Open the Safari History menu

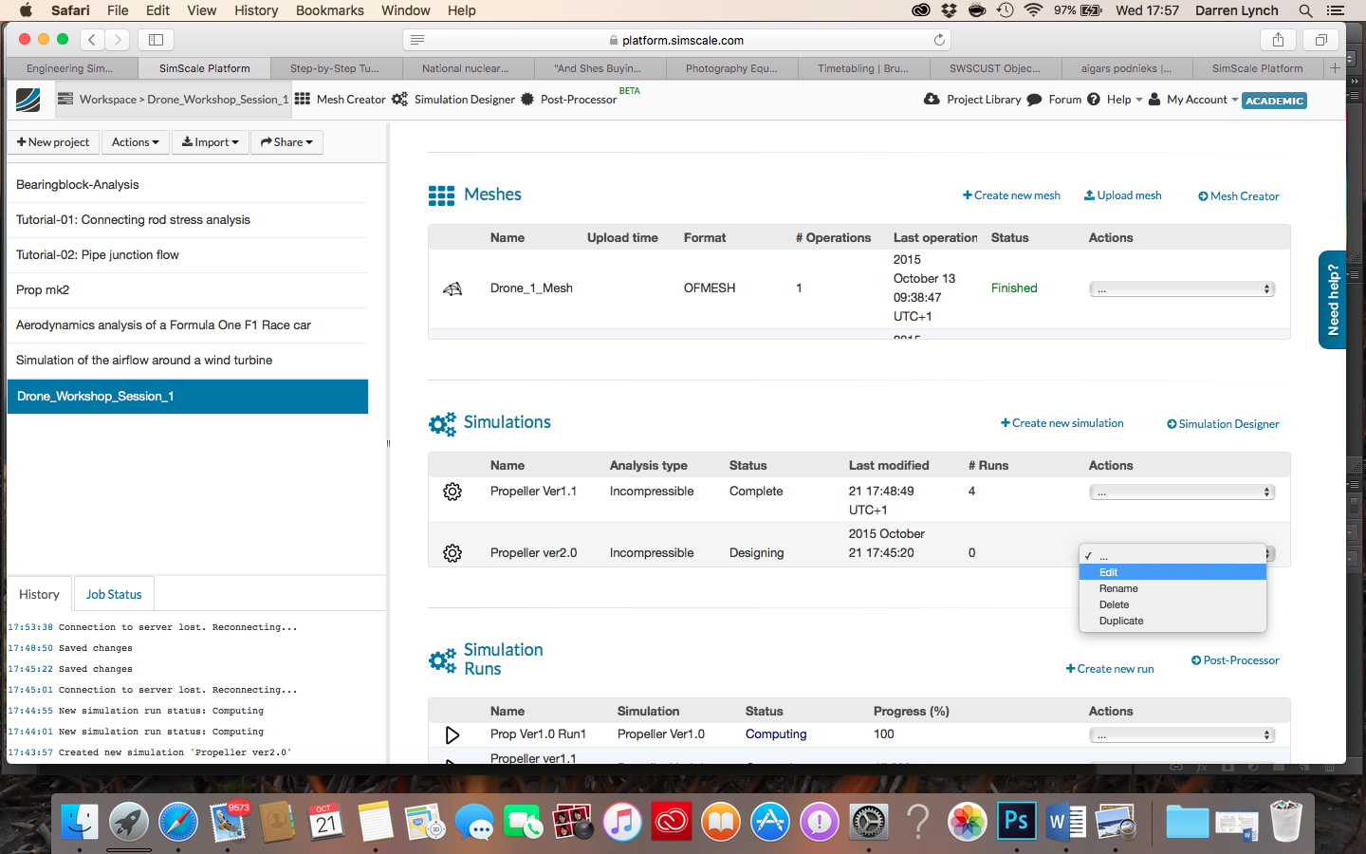256,10
